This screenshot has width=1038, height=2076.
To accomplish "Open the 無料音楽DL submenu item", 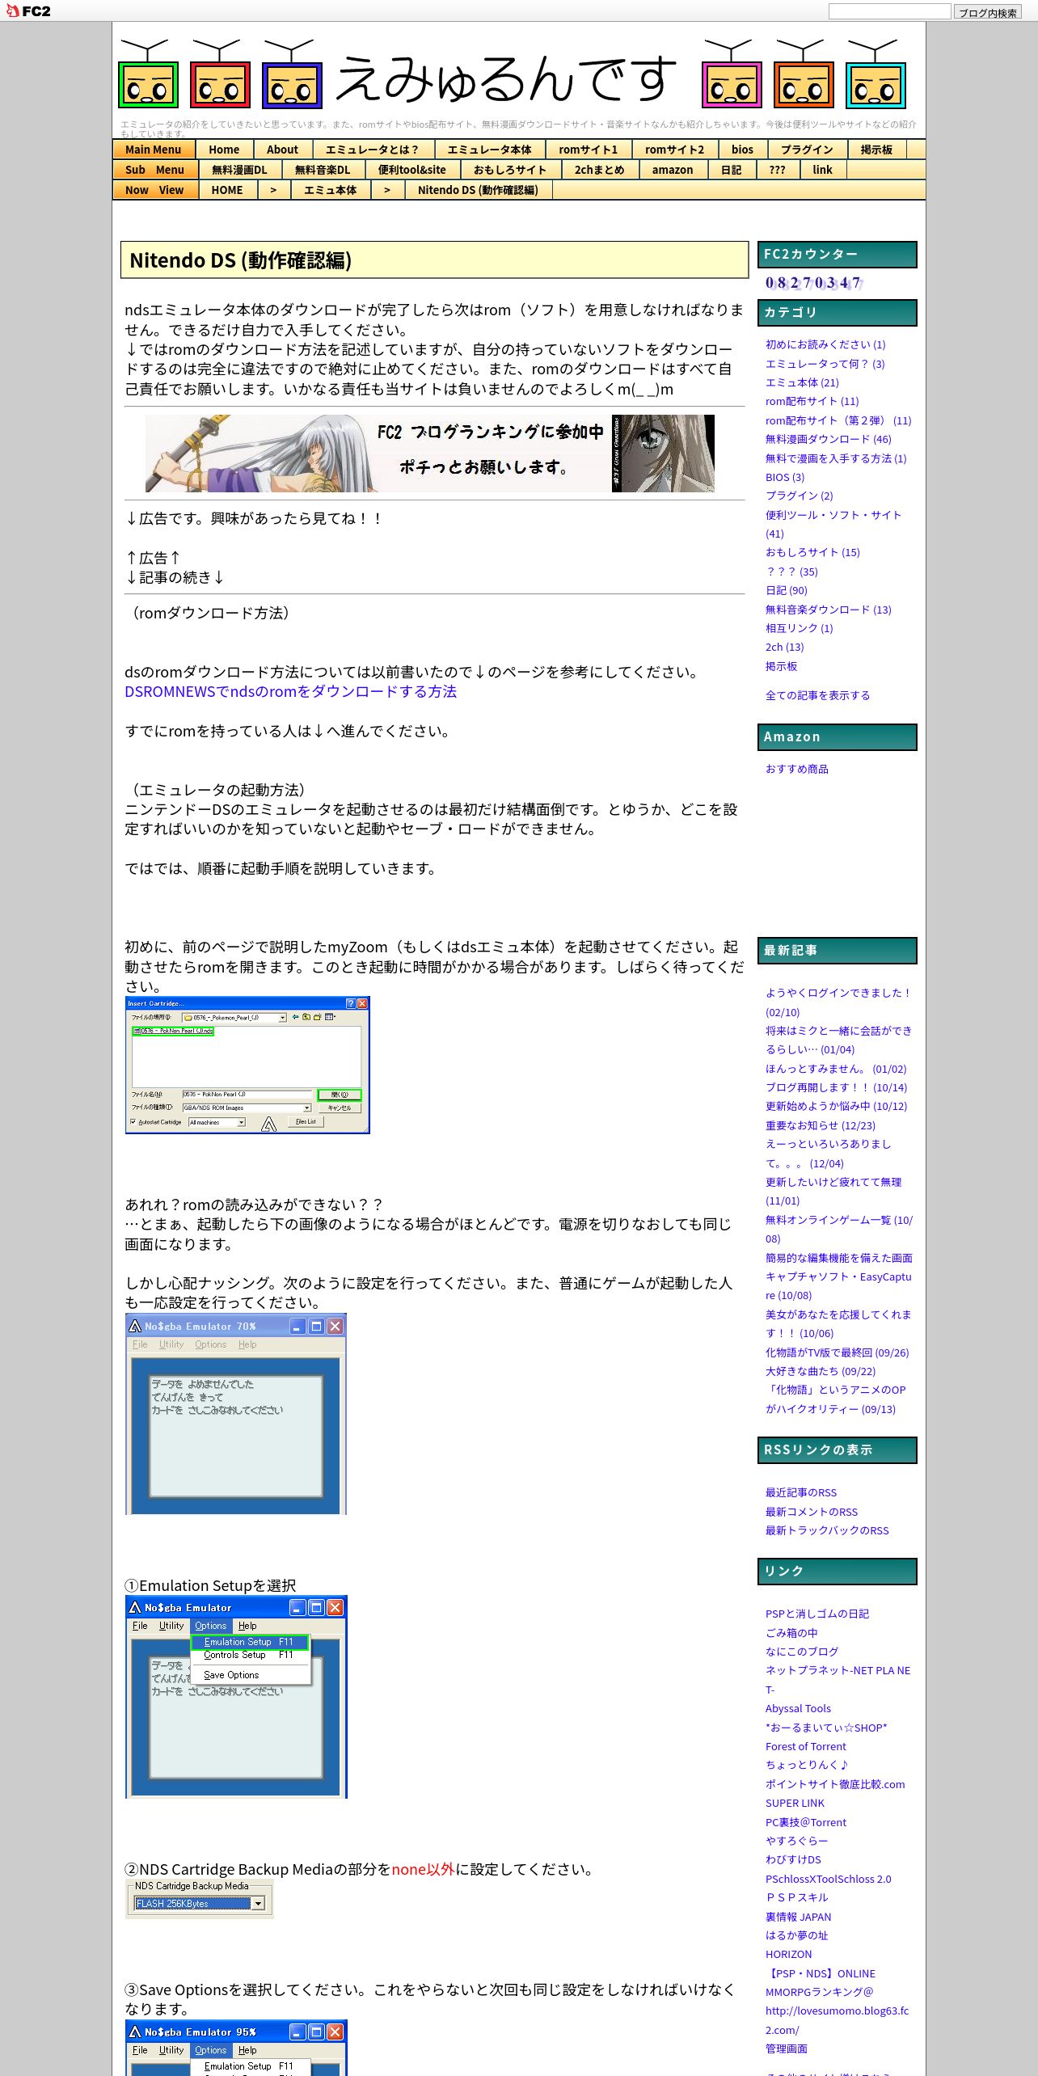I will (x=323, y=170).
